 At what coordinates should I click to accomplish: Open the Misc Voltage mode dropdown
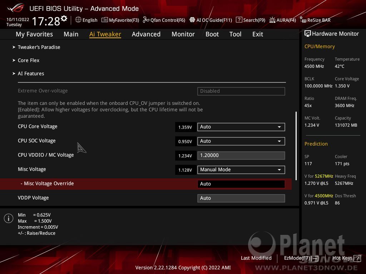(x=241, y=169)
